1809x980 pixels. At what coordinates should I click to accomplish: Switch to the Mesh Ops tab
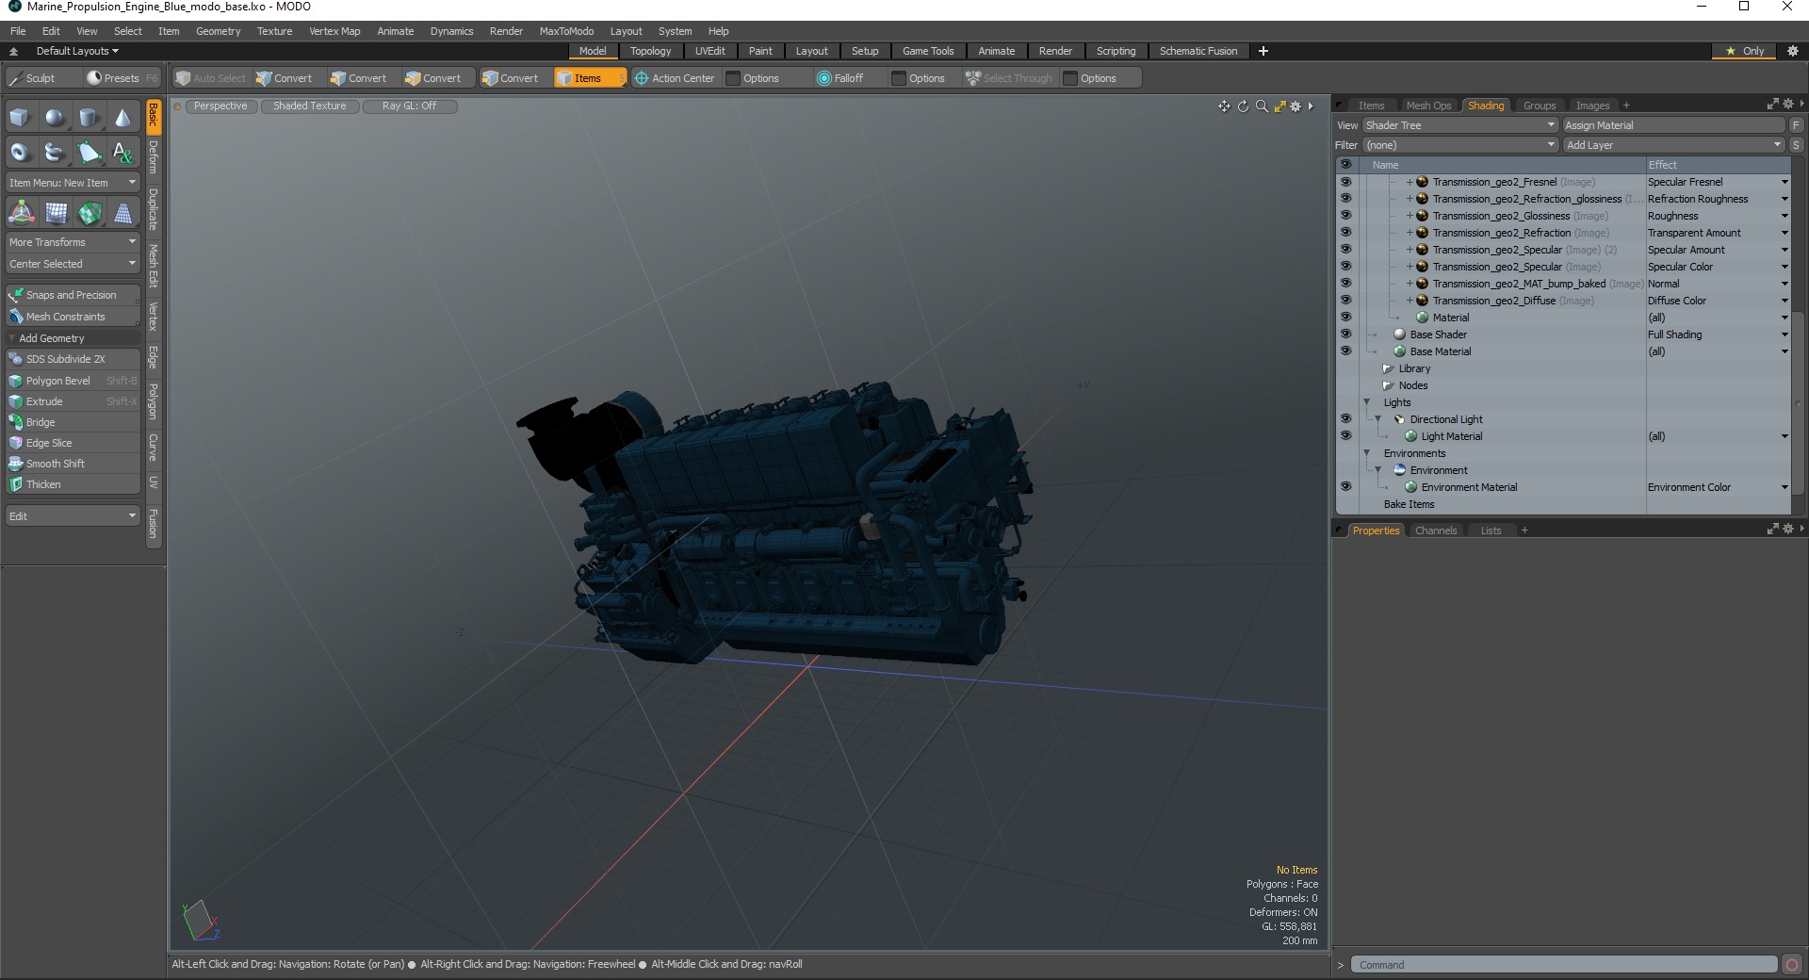click(x=1428, y=106)
